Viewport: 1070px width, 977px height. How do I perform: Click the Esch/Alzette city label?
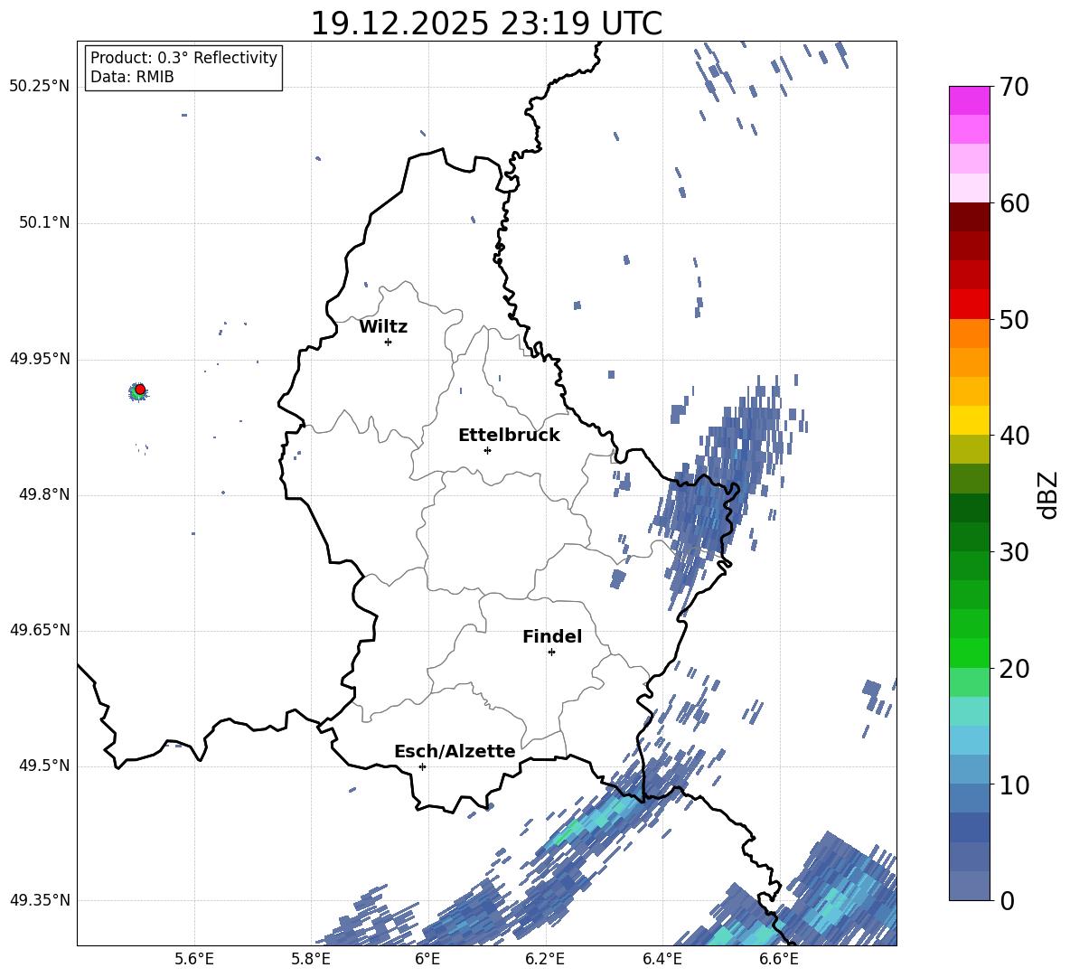coord(455,751)
